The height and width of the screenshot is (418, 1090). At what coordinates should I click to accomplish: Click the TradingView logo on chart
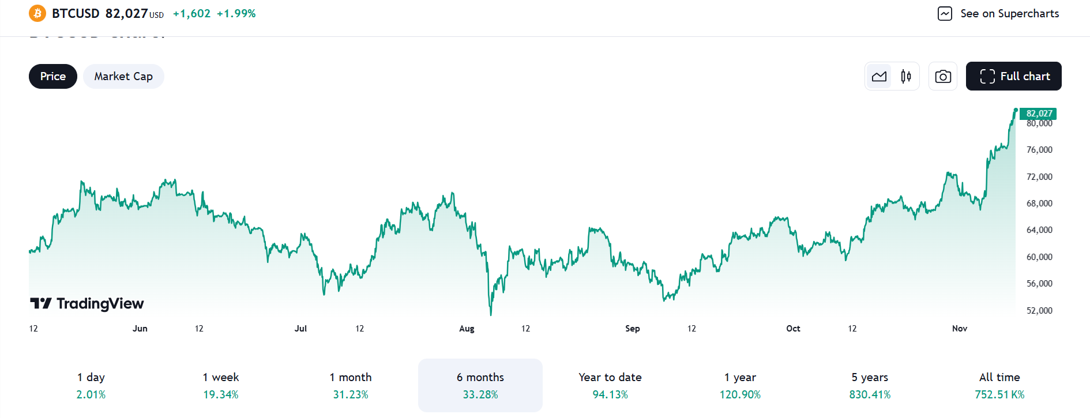(x=87, y=303)
